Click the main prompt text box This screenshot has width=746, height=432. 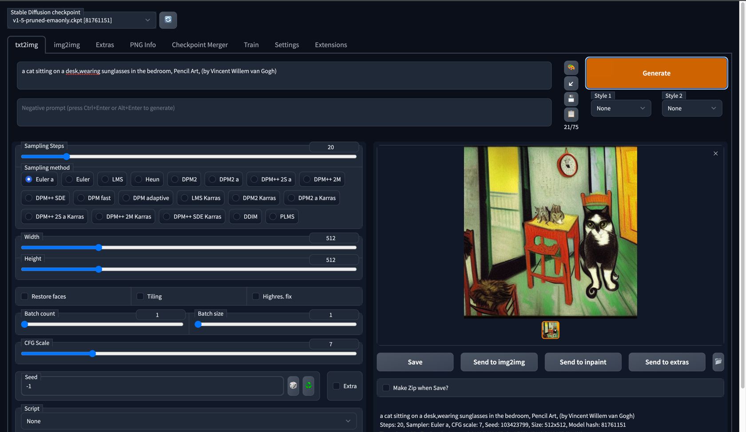coord(284,75)
